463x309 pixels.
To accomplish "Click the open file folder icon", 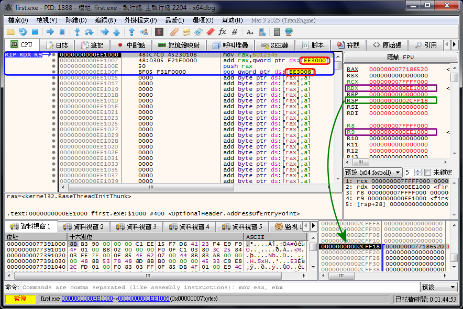I will (x=12, y=32).
